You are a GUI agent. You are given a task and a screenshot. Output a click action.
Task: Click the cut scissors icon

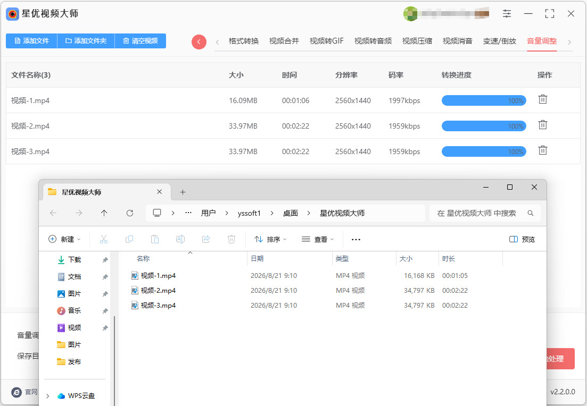(x=104, y=239)
